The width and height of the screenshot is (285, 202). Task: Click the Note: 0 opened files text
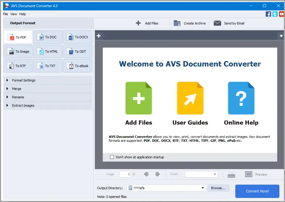pyautogui.click(x=112, y=196)
